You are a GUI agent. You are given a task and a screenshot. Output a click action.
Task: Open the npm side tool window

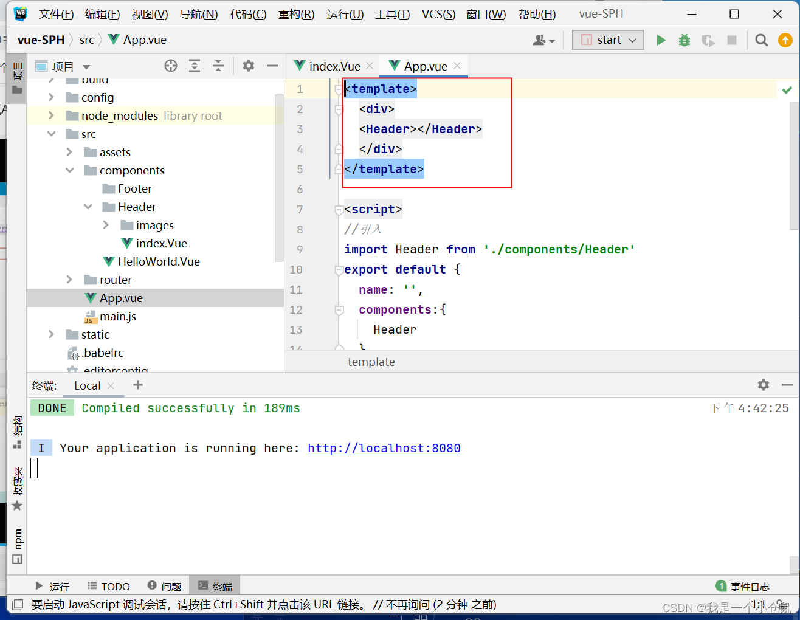[18, 546]
